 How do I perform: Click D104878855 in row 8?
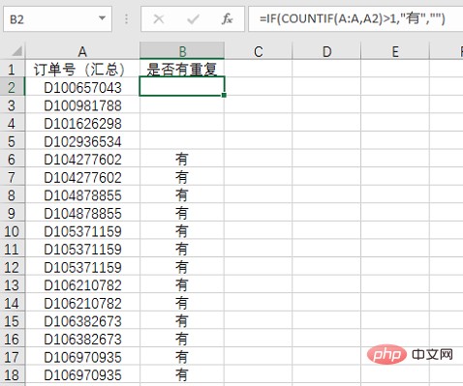click(x=82, y=195)
